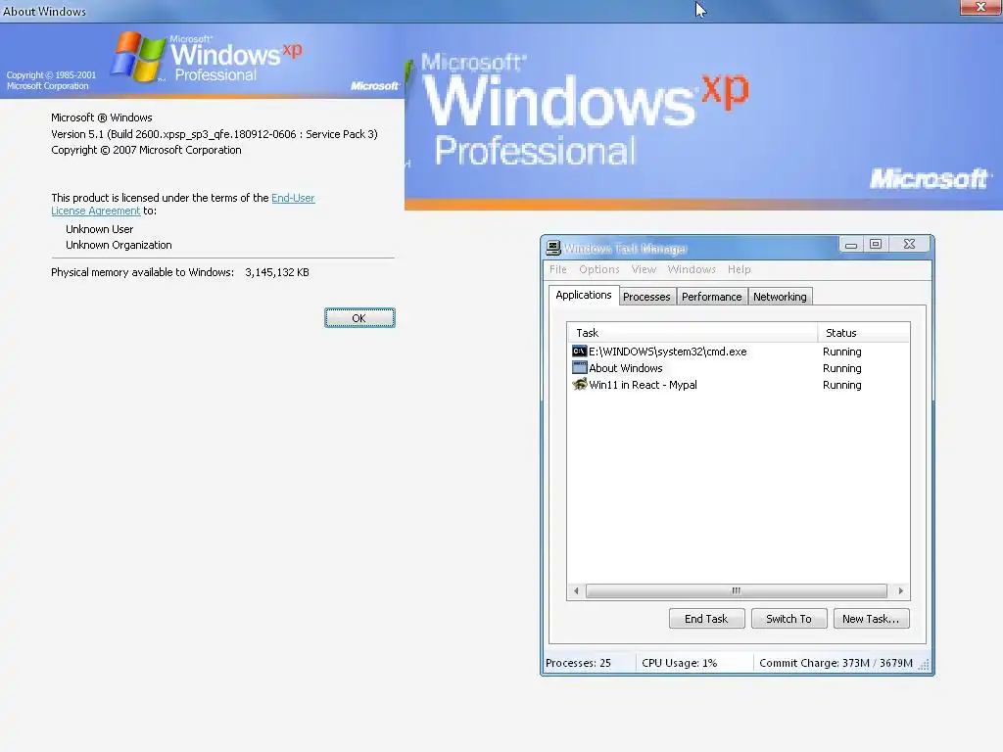
Task: Click the Unknown Organization text
Action: tap(119, 245)
